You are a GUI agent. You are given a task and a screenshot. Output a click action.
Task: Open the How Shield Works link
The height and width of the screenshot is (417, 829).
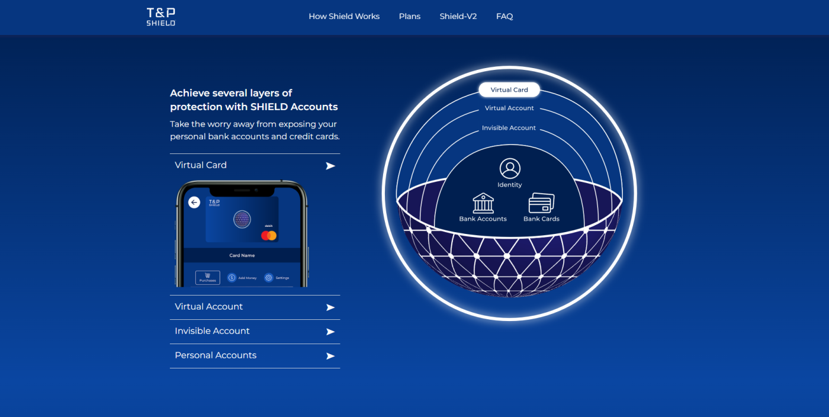[343, 17]
